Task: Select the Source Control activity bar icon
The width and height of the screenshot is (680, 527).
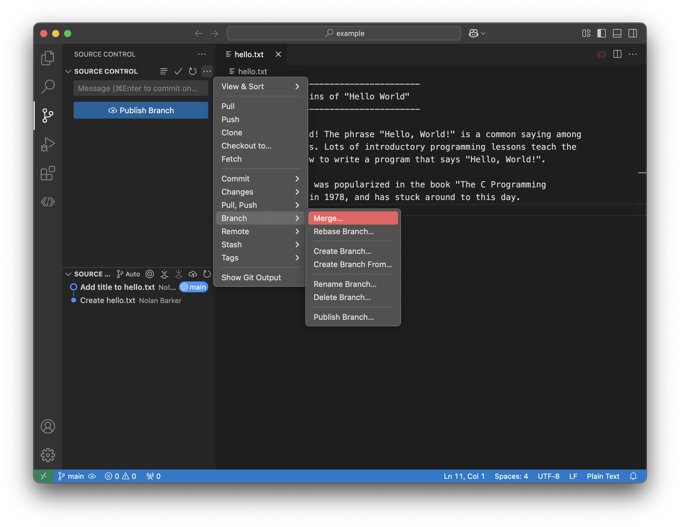Action: click(x=48, y=116)
